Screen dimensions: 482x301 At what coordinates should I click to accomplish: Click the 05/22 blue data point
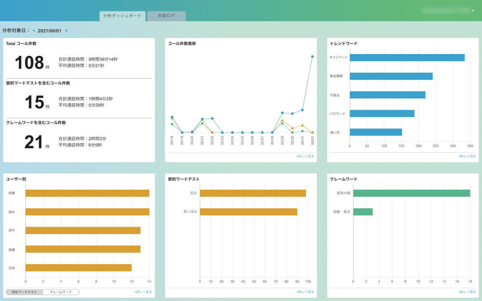tap(212, 118)
